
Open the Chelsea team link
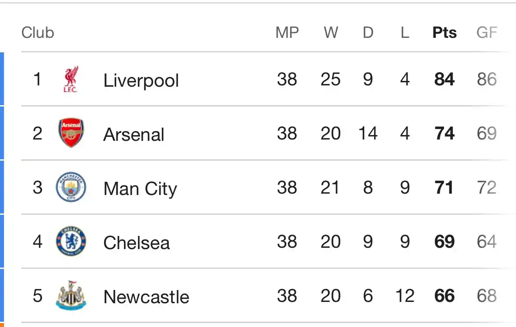137,243
